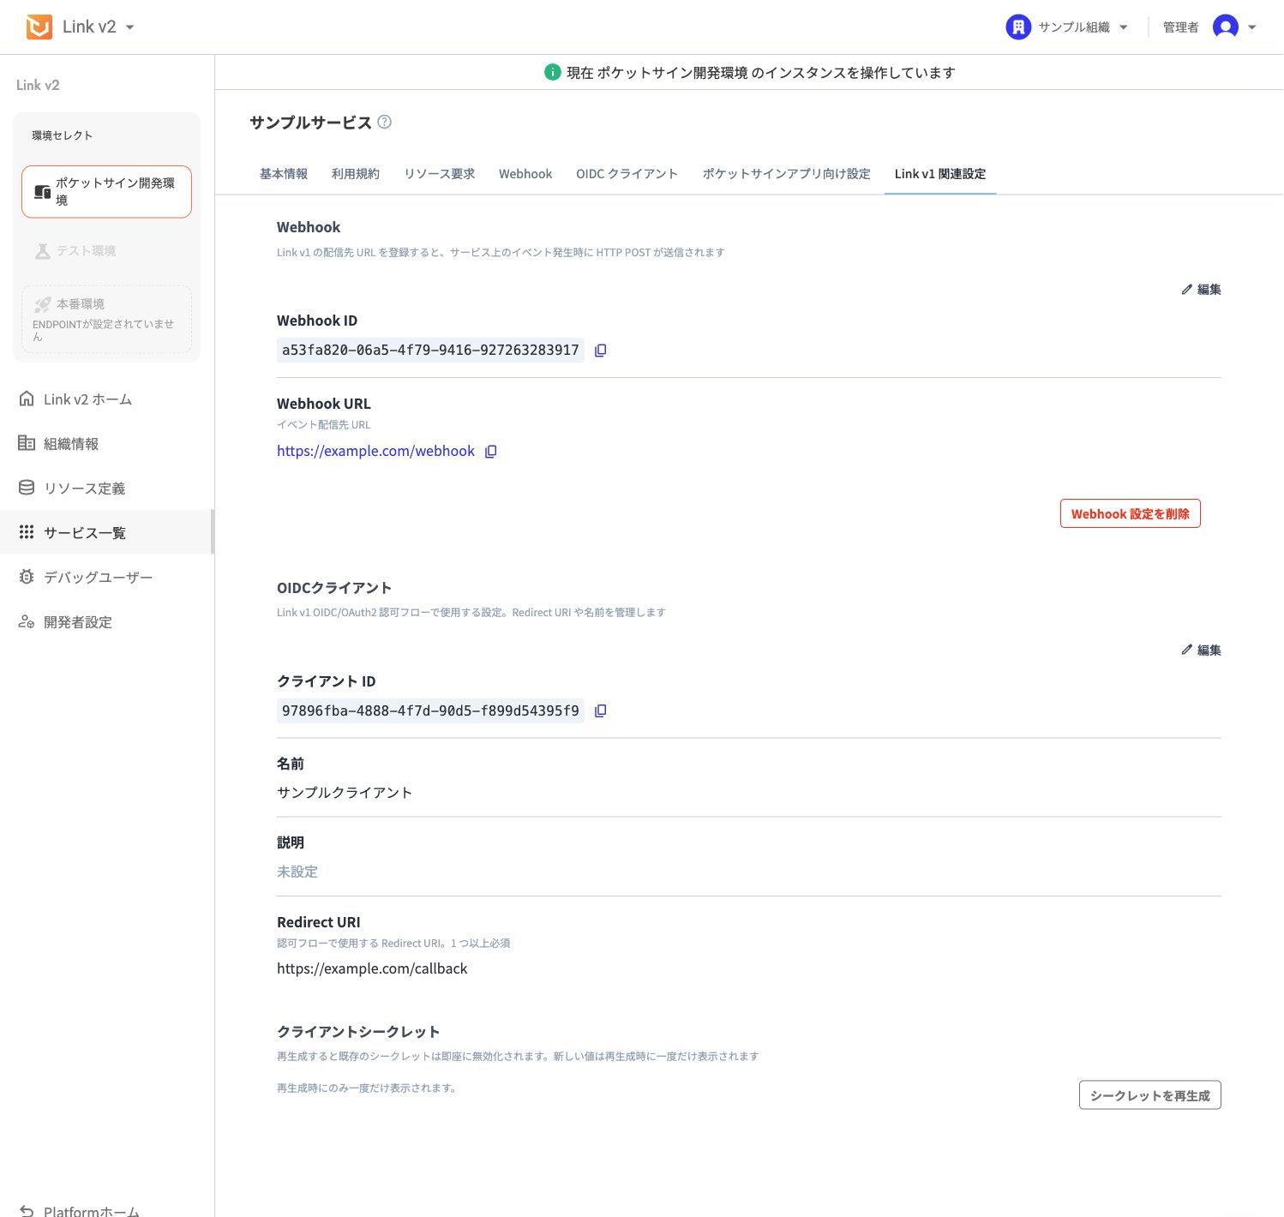Select the ポケットサイン開発環境 environment
Image resolution: width=1284 pixels, height=1217 pixels.
coord(106,191)
